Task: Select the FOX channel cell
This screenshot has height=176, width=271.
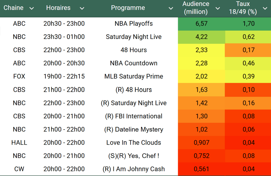Action: pyautogui.click(x=19, y=76)
